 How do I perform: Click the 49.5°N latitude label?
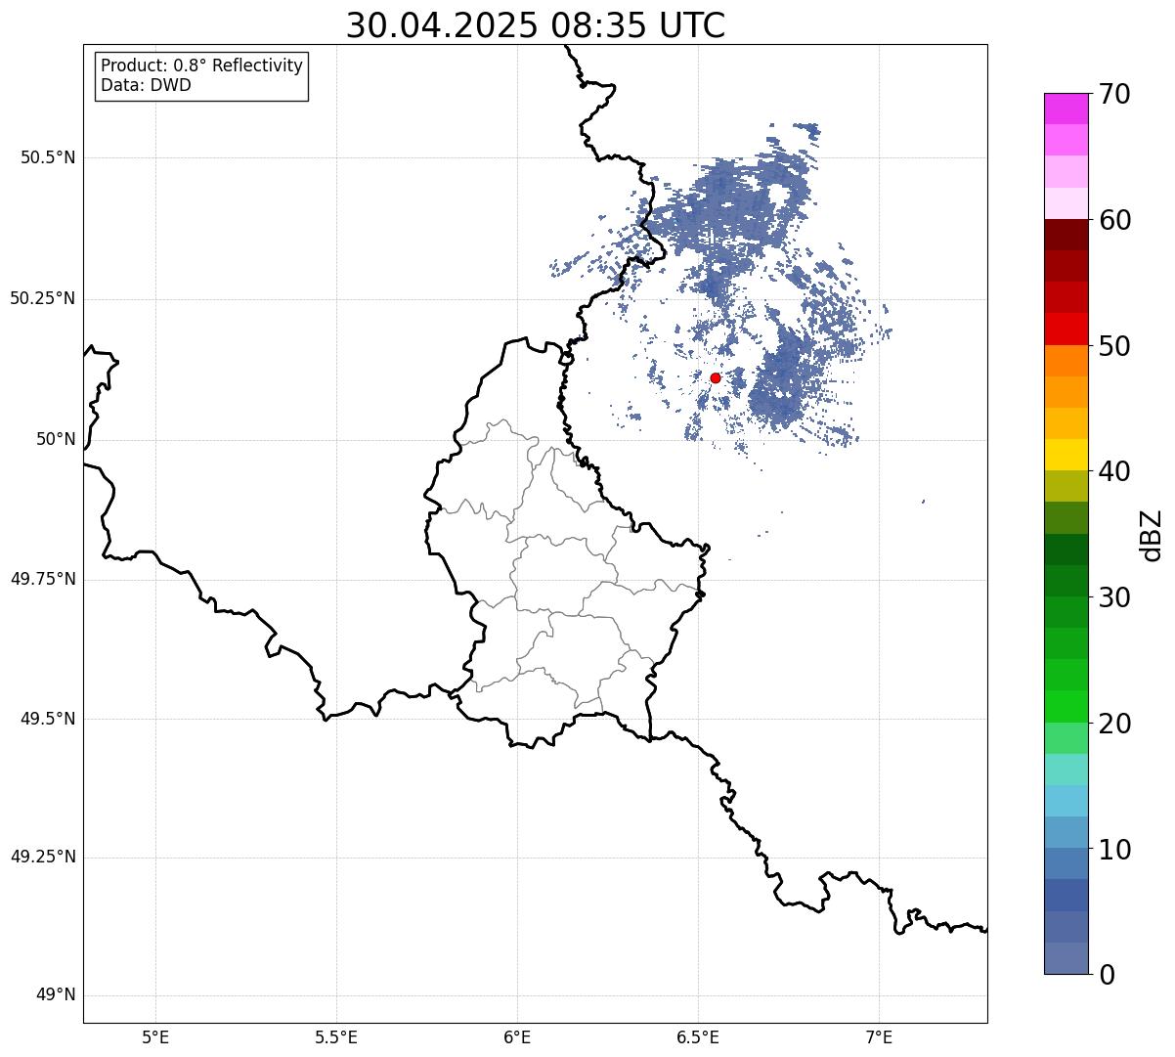tap(48, 719)
